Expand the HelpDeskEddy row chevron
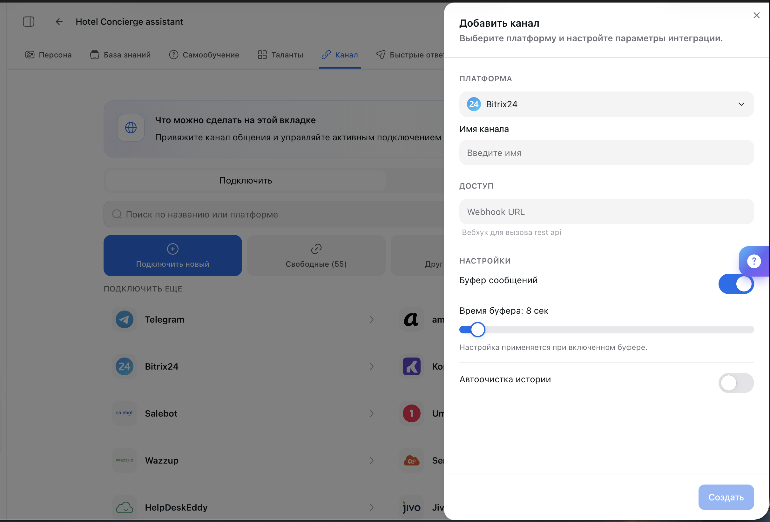770x522 pixels. (x=371, y=507)
